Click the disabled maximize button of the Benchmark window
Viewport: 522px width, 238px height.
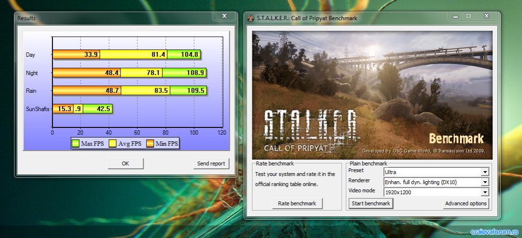pos(469,16)
